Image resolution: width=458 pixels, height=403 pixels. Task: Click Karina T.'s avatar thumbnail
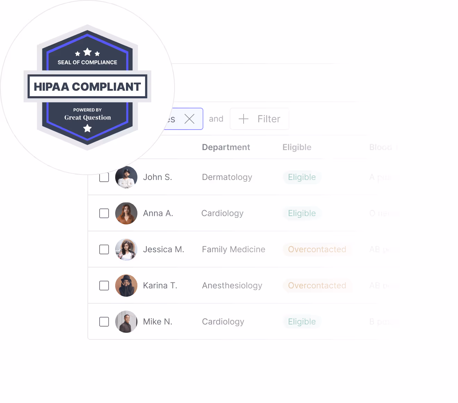[x=126, y=285]
